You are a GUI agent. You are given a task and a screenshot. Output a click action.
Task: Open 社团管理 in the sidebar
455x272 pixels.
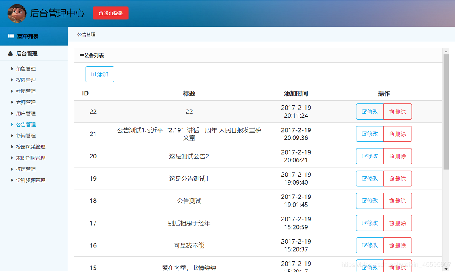click(26, 91)
